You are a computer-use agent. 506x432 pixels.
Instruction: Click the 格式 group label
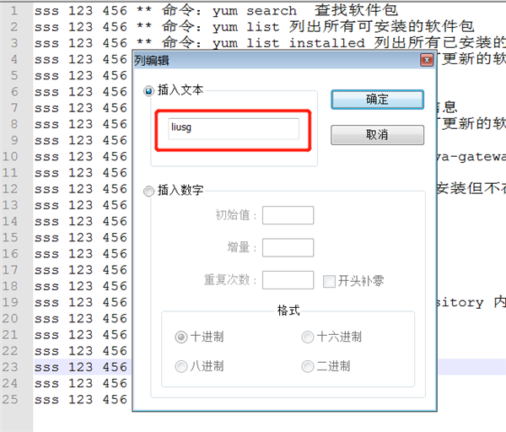point(288,310)
